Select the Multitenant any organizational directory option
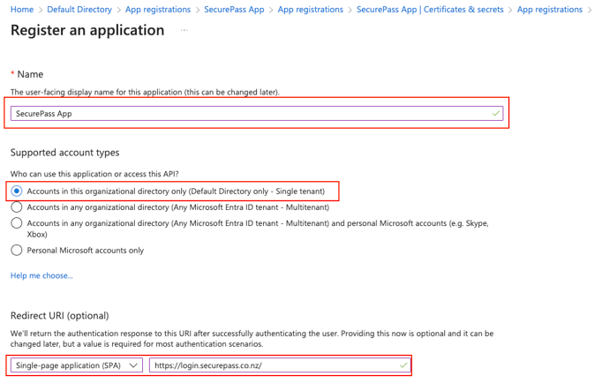This screenshot has height=391, width=602. click(17, 207)
